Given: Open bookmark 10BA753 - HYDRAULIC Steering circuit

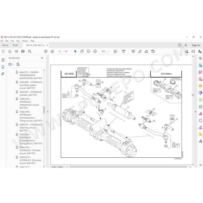Looking at the screenshot, I should 31,128.
